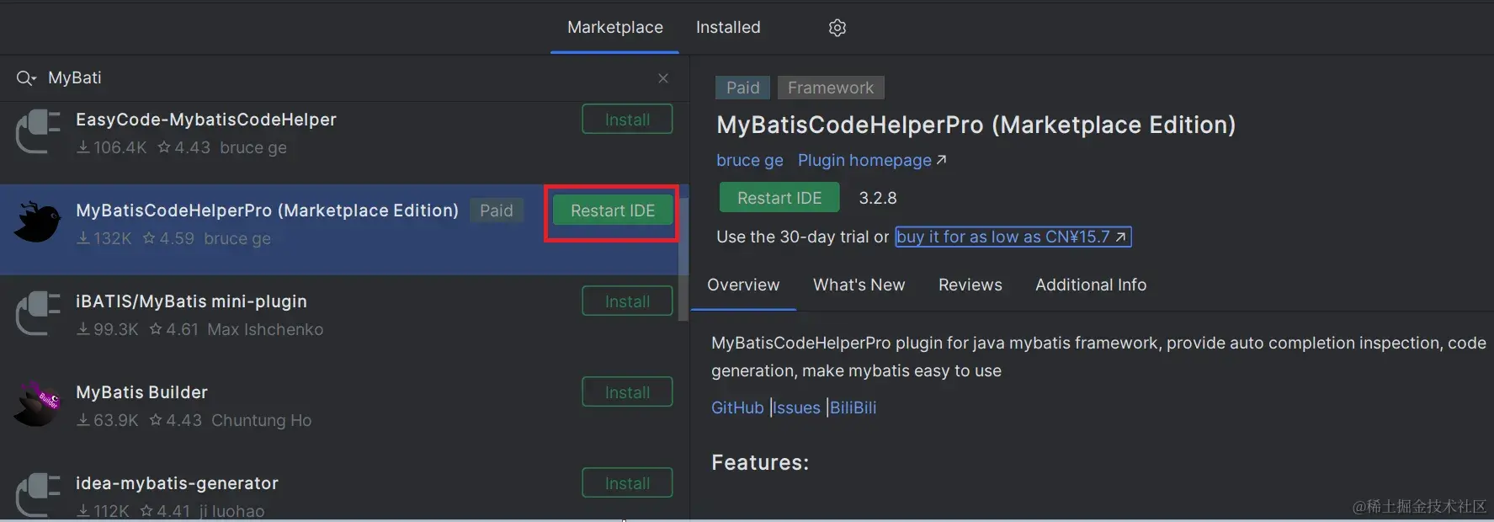Viewport: 1494px width, 522px height.
Task: Open the GitHub link
Action: [x=737, y=407]
